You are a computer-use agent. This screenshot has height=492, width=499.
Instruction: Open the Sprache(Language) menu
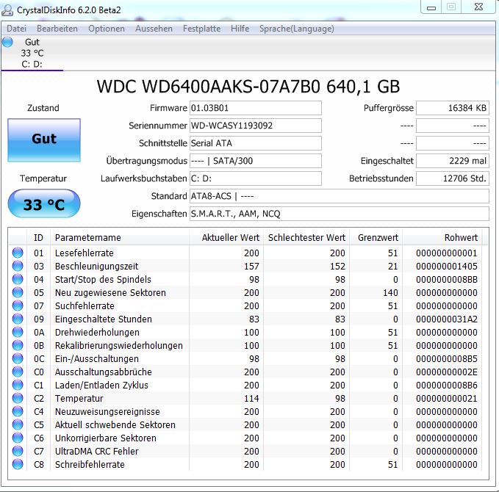point(297,29)
